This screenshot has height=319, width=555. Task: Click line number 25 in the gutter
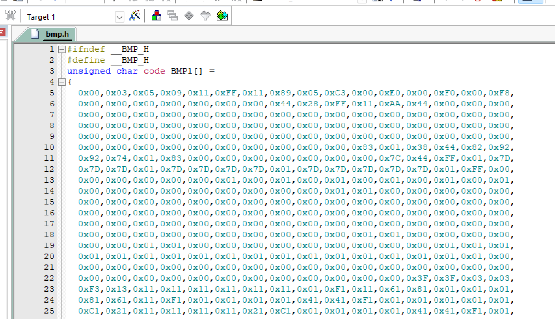(x=49, y=311)
